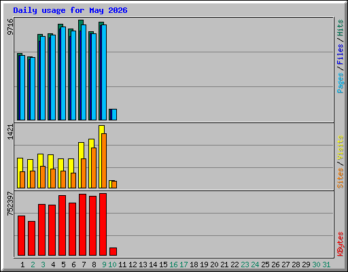Screen dimensions: 348x272
Task: Click day 30 on the x-axis
Action: pos(316,265)
